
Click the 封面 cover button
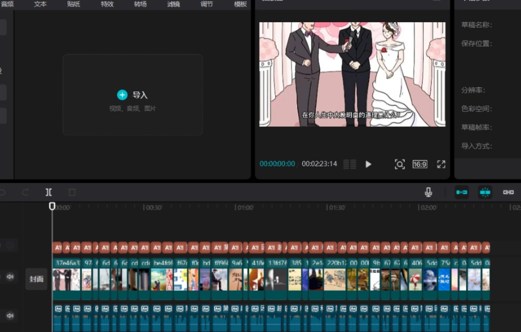pyautogui.click(x=37, y=279)
